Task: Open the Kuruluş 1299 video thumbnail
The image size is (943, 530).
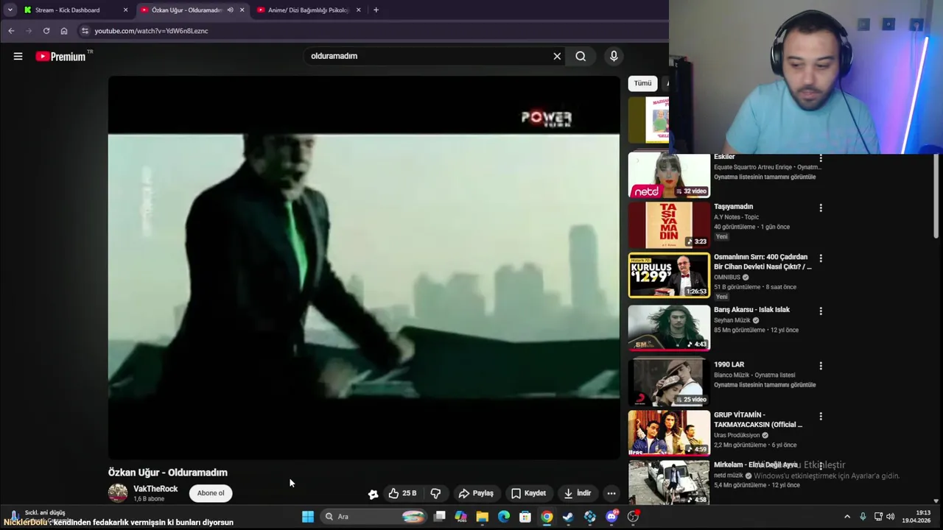Action: (669, 275)
